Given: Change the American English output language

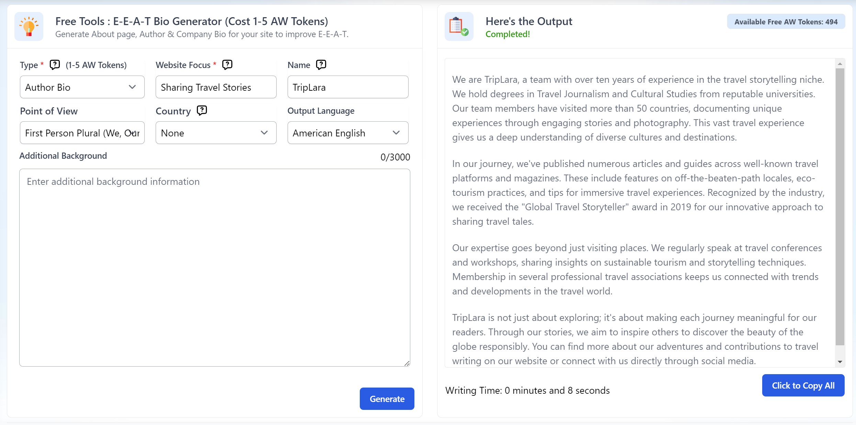Looking at the screenshot, I should (x=348, y=133).
